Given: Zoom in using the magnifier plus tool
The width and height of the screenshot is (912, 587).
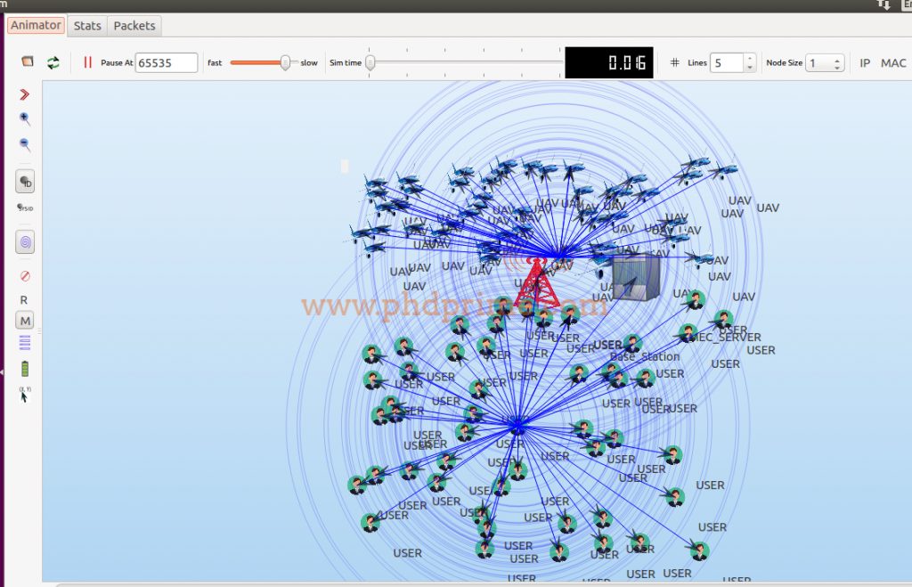Looking at the screenshot, I should coord(24,118).
